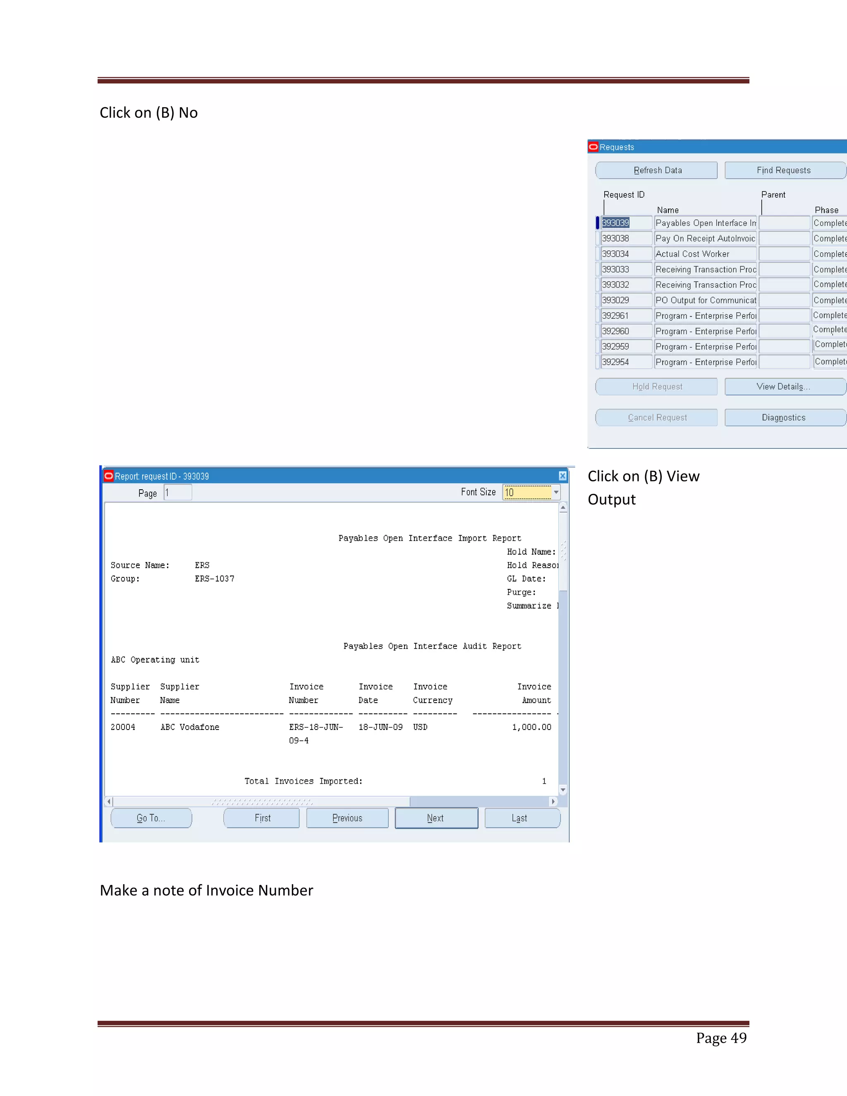The height and width of the screenshot is (1096, 847).
Task: Click the Oracle icon in the Report window title bar
Action: [108, 476]
